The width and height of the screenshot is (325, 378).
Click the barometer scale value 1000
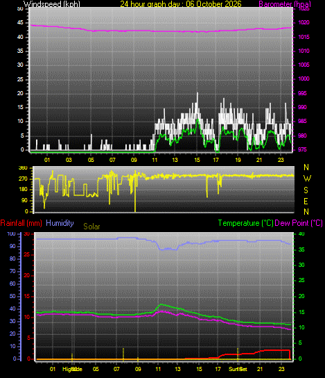[304, 79]
